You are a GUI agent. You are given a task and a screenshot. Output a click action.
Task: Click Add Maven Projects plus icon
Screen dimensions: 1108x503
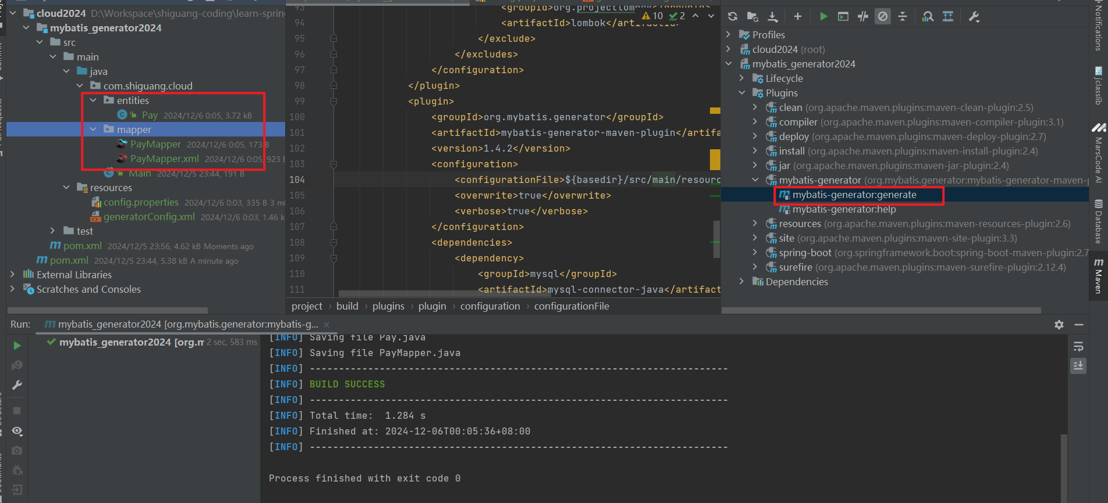[798, 17]
